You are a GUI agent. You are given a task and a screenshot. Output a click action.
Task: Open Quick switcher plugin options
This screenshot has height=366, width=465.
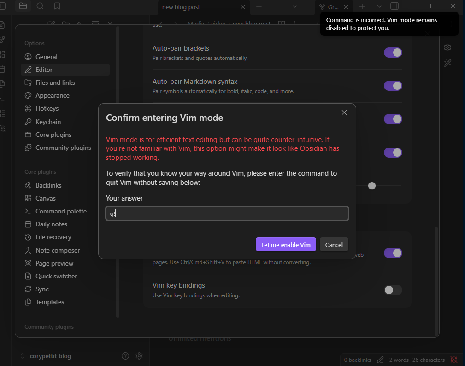pos(65,276)
